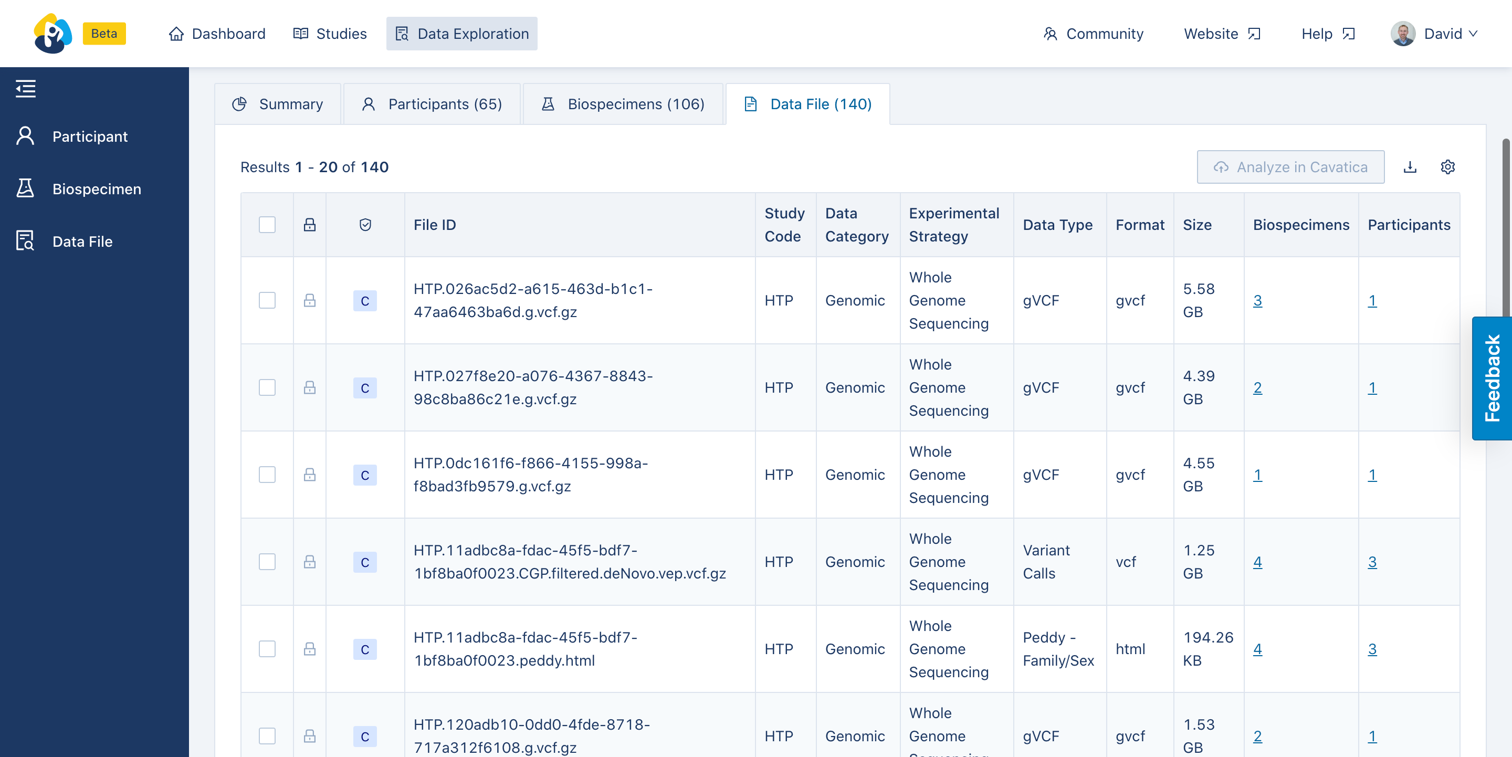Collapse the sidebar menu icon
This screenshot has height=757, width=1512.
click(26, 89)
